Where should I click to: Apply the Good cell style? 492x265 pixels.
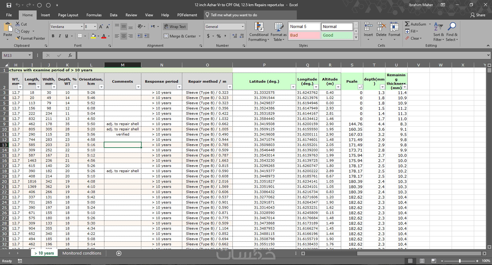[x=337, y=35]
